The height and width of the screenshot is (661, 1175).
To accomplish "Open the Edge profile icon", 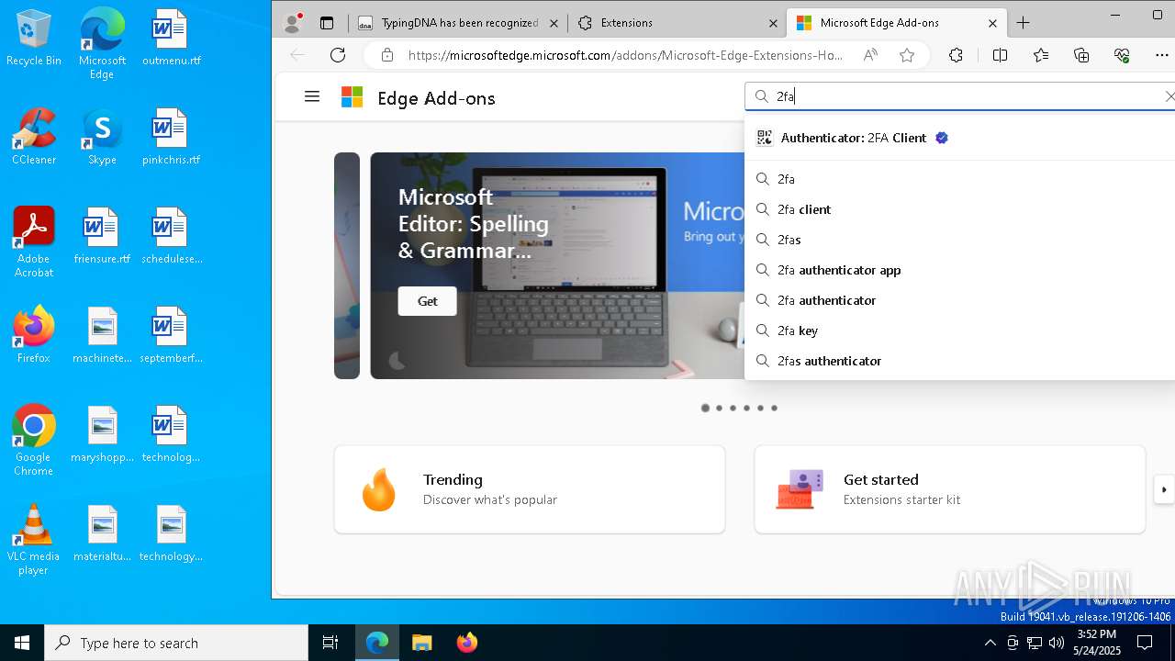I will 293,23.
